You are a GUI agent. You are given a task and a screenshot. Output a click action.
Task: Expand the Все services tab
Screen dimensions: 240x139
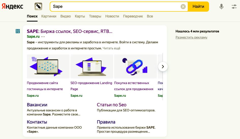[x=150, y=16]
